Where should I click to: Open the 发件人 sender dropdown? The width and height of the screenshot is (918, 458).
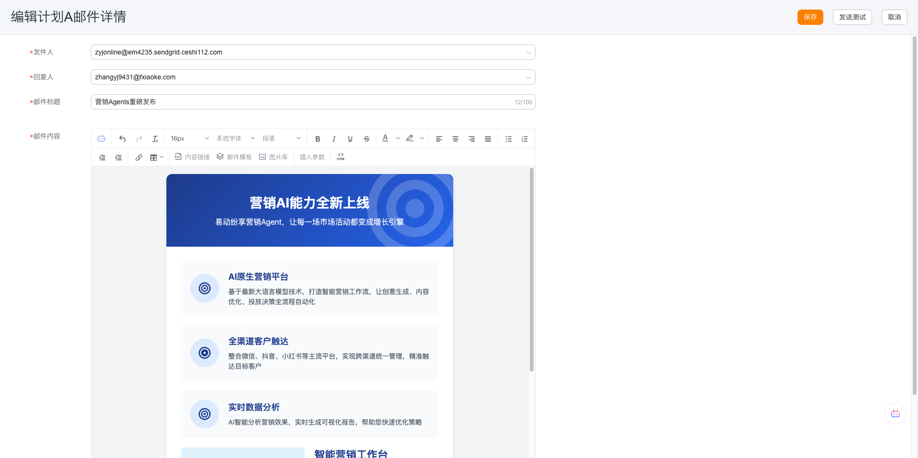click(313, 52)
